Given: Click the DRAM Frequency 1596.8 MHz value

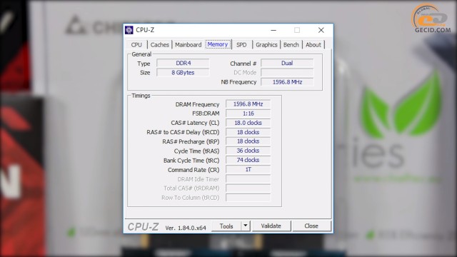Looking at the screenshot, I should coord(248,104).
